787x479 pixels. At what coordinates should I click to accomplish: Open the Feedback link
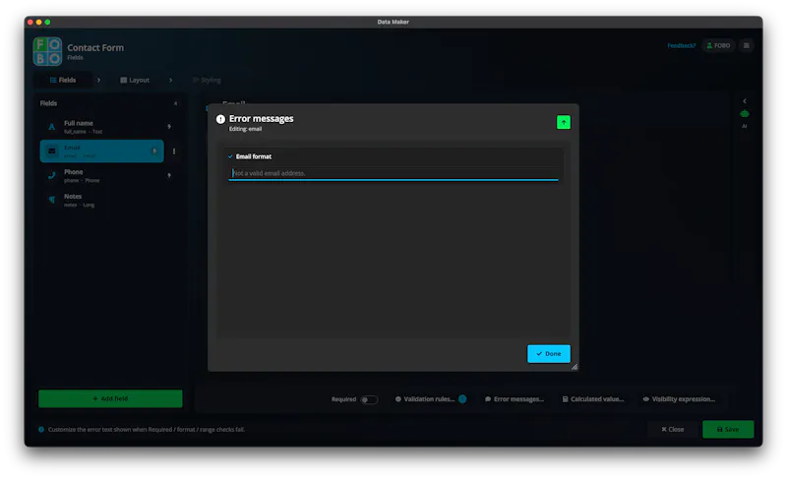(x=681, y=45)
